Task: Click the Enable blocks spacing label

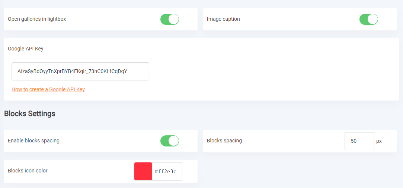Action: [33, 141]
